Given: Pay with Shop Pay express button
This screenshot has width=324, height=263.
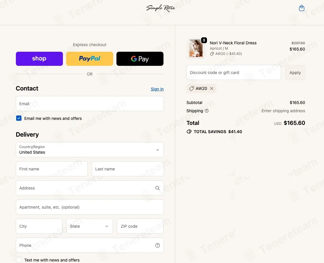Looking at the screenshot, I should [39, 59].
